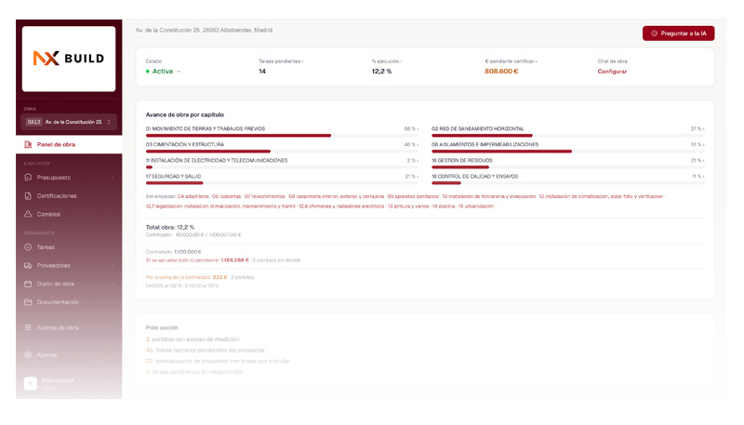Click the 1.188.288 € pending approval amount
Viewport: 744px width, 425px height.
(235, 260)
